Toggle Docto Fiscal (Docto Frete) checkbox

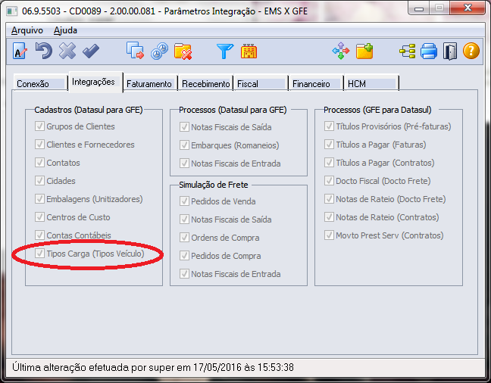(329, 181)
